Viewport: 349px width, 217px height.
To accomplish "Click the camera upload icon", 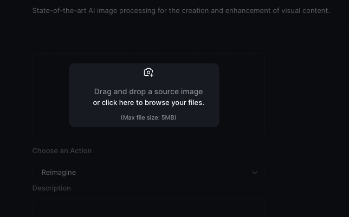I will point(148,72).
